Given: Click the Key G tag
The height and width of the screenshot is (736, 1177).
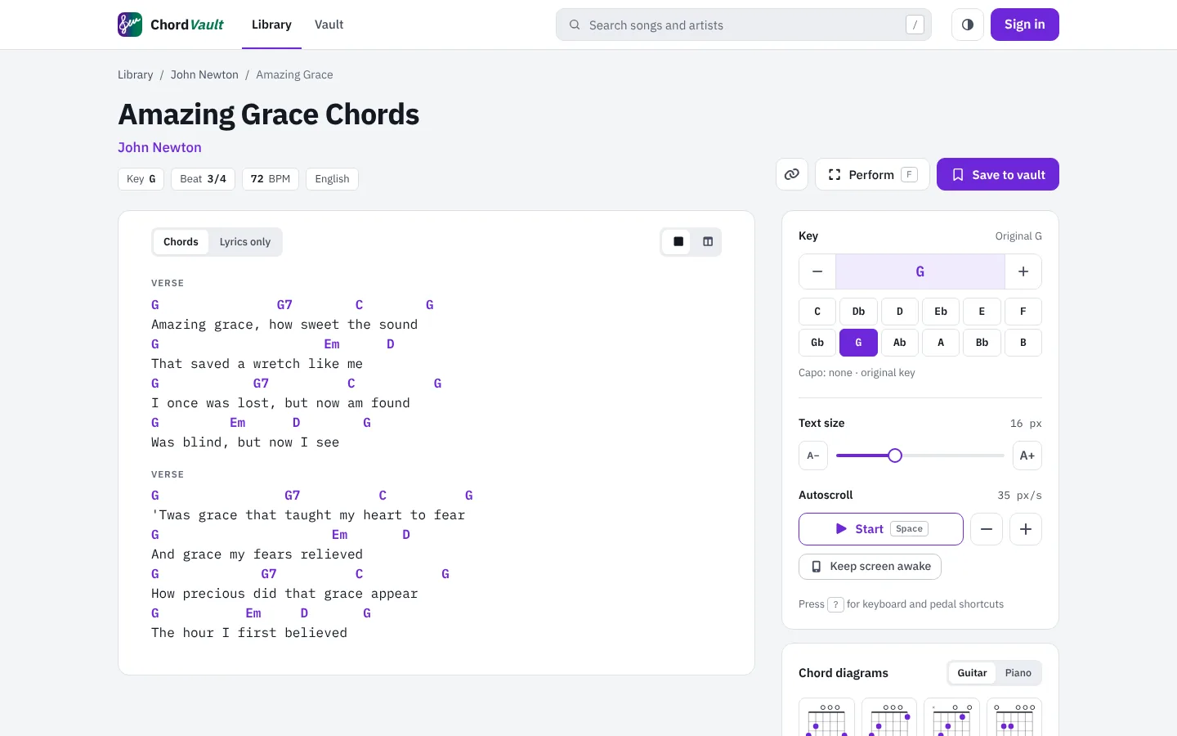Looking at the screenshot, I should click(141, 179).
